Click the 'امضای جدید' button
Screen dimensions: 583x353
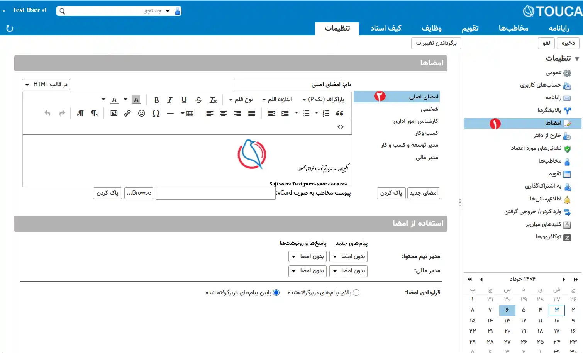click(x=424, y=193)
